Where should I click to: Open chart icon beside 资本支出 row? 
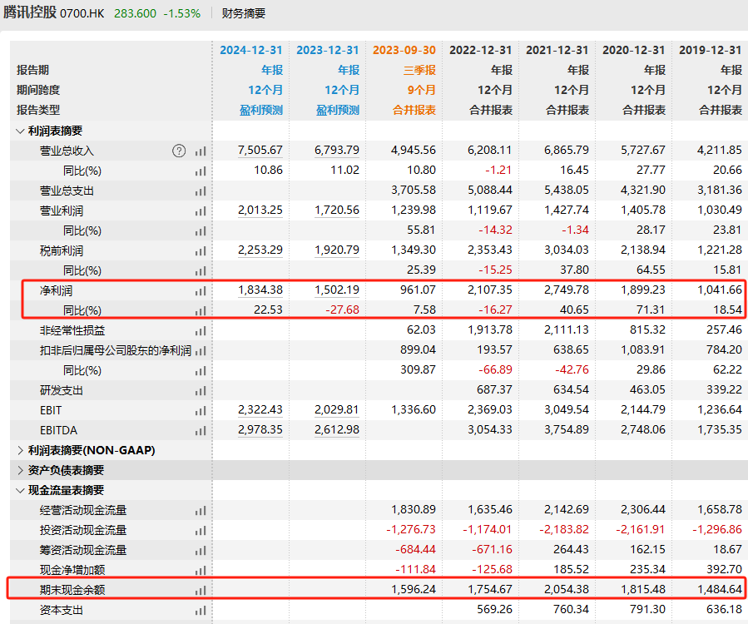click(x=201, y=610)
